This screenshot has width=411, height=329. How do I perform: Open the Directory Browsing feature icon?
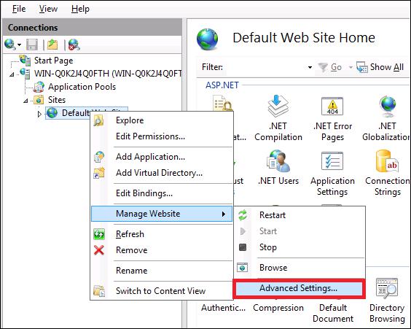point(387,300)
